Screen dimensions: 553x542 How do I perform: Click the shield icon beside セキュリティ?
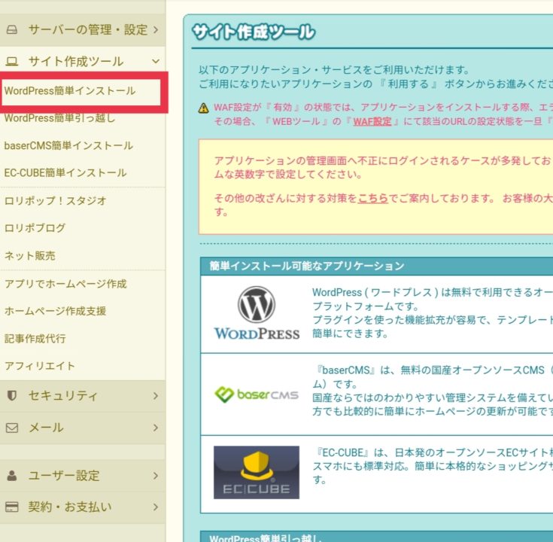coord(11,395)
